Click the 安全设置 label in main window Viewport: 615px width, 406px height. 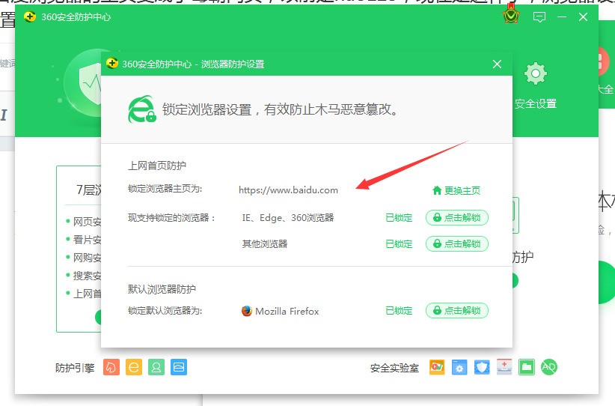point(536,103)
